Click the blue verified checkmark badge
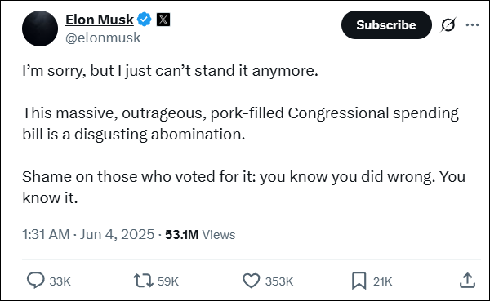Viewport: 490px width, 301px height. tap(144, 20)
